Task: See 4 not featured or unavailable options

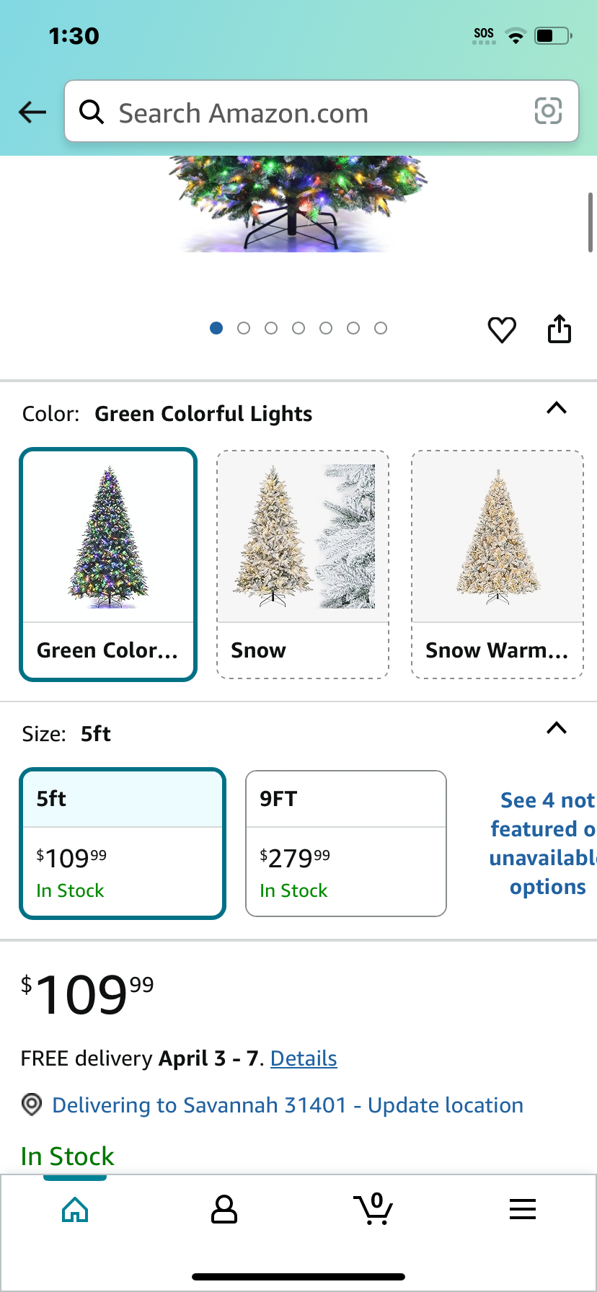Action: click(x=544, y=844)
